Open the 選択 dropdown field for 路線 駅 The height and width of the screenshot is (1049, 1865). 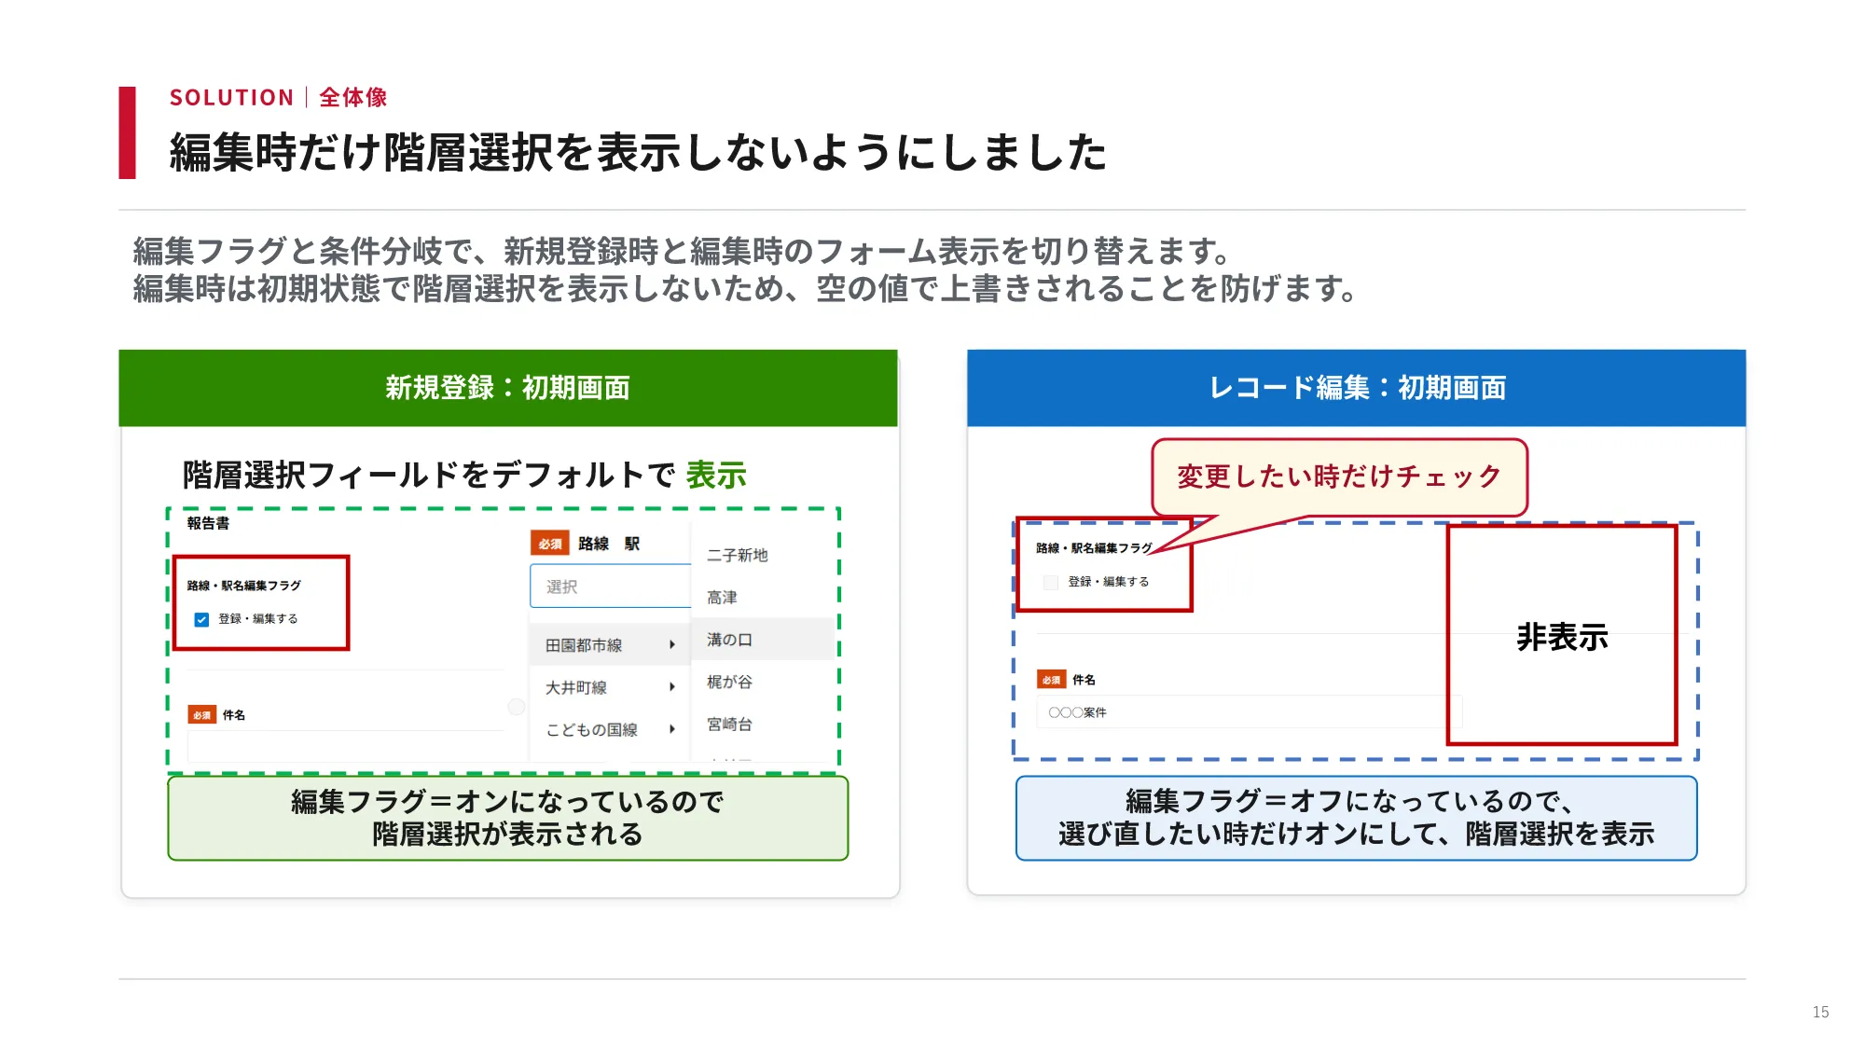click(x=611, y=587)
